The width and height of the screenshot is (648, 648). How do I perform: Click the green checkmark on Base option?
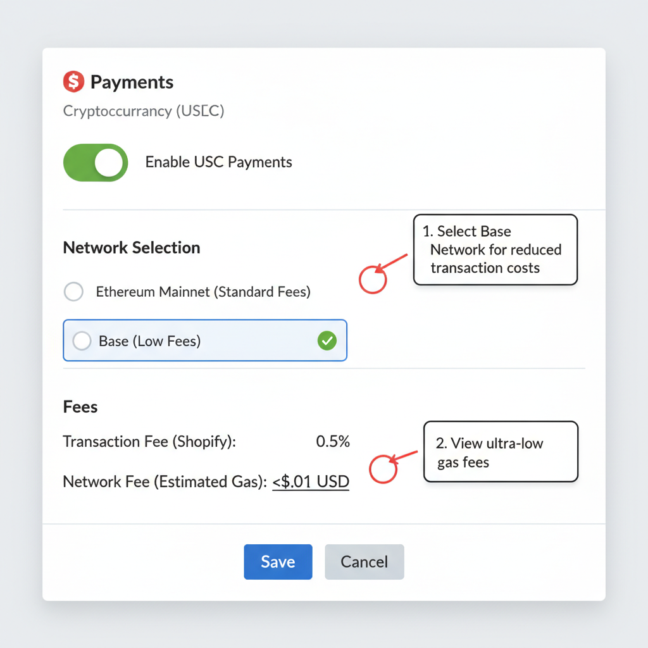coord(328,340)
